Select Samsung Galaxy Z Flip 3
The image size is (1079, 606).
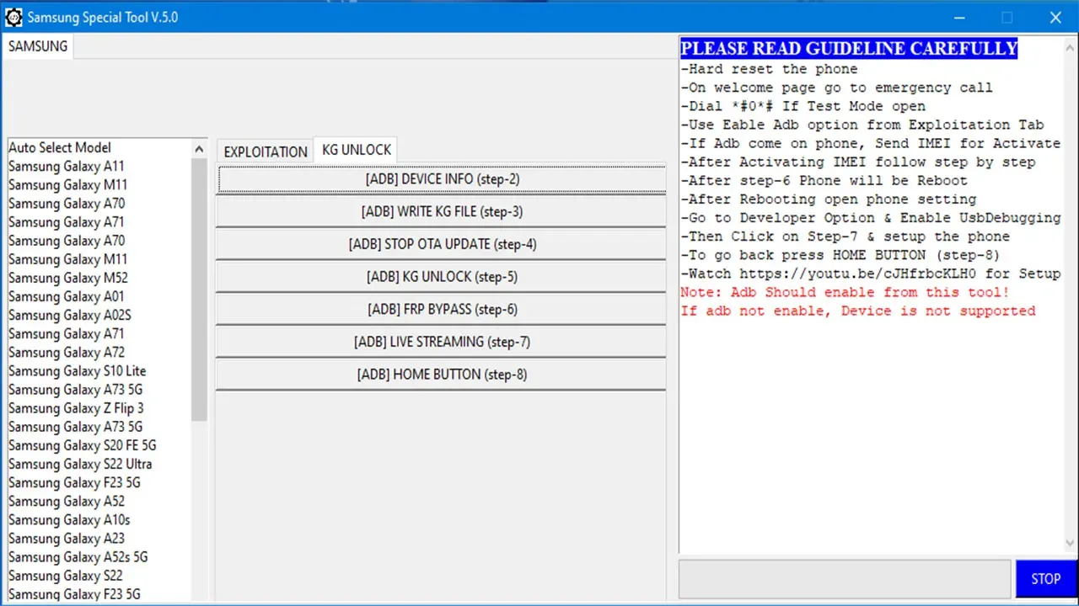pos(76,408)
